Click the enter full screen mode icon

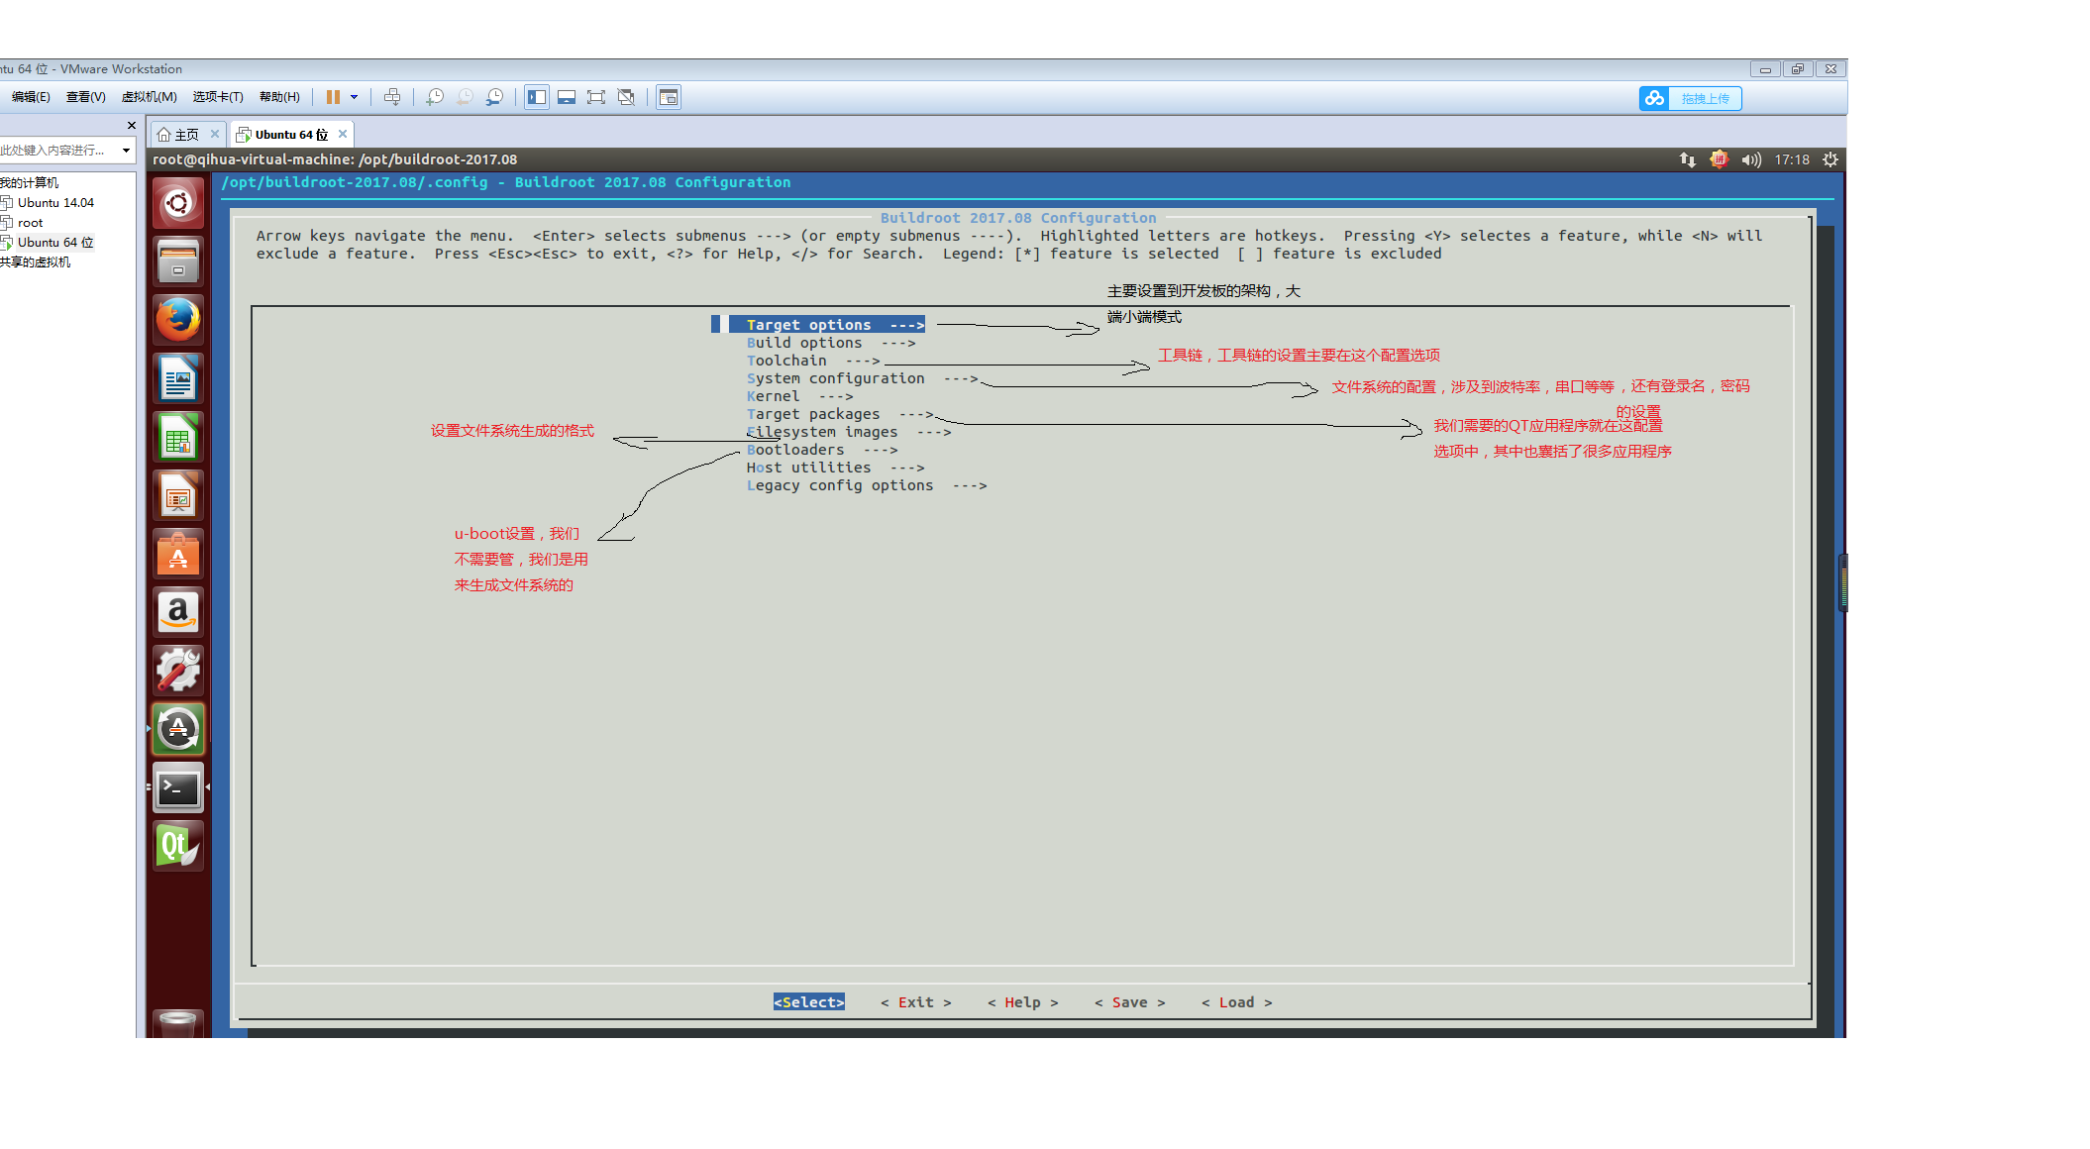[x=596, y=97]
